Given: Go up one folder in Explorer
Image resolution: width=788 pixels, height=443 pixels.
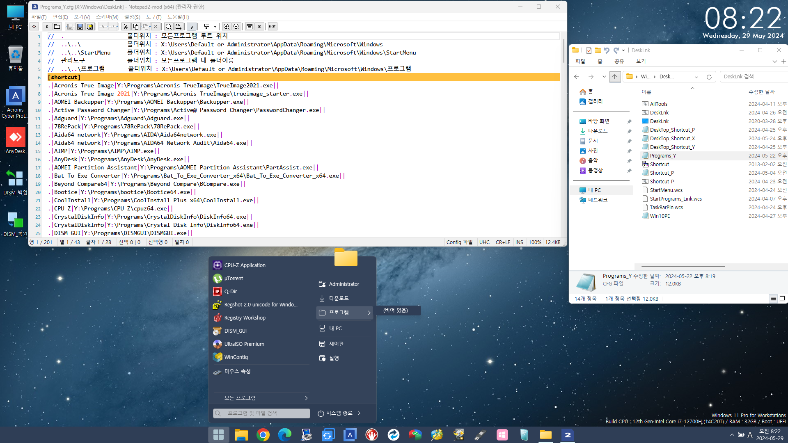Looking at the screenshot, I should click(x=615, y=77).
